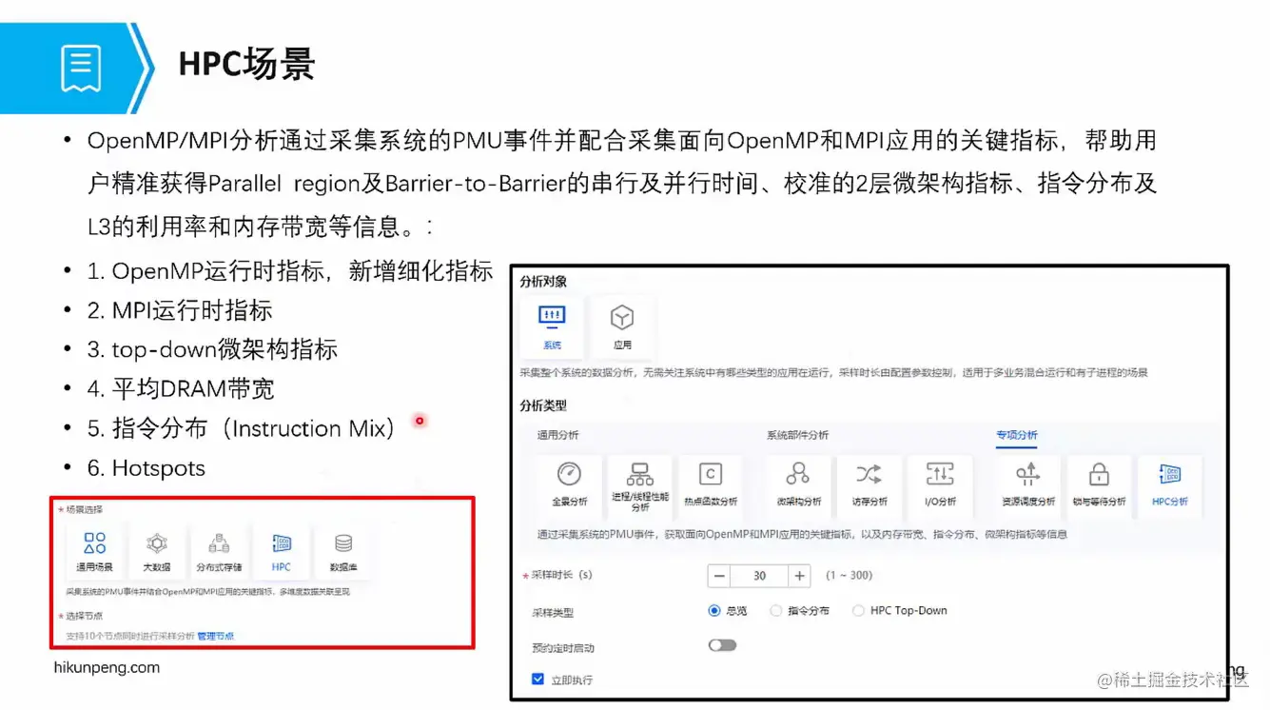
Task: Click the hikunpeng.com footer text
Action: coord(107,667)
